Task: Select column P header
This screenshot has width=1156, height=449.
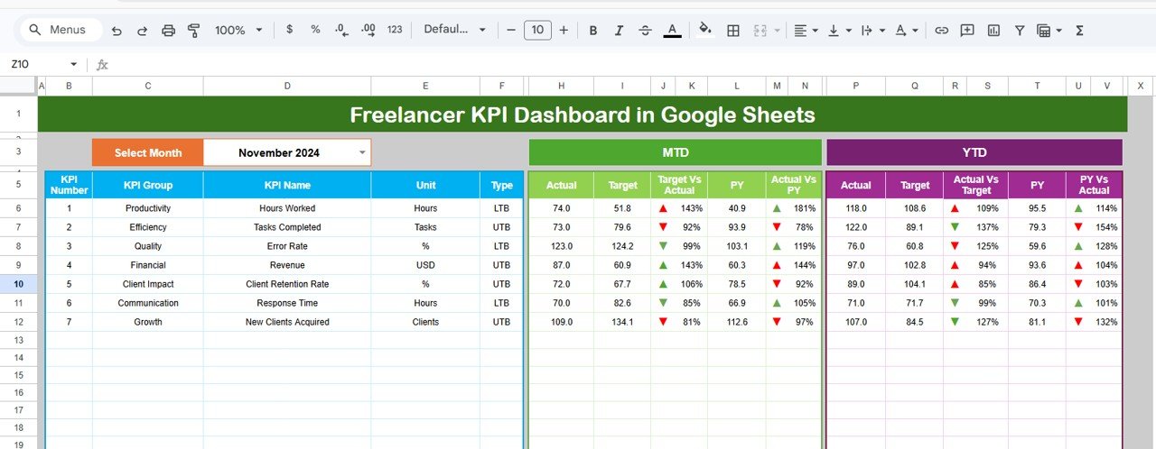Action: coord(855,86)
